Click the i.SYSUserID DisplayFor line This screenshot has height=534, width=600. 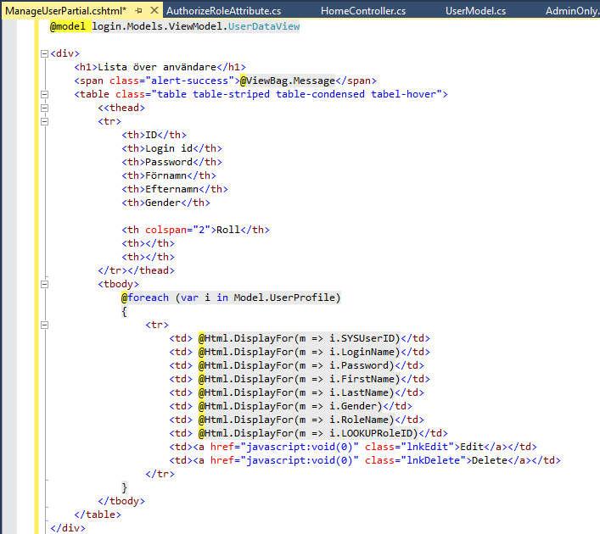point(300,338)
